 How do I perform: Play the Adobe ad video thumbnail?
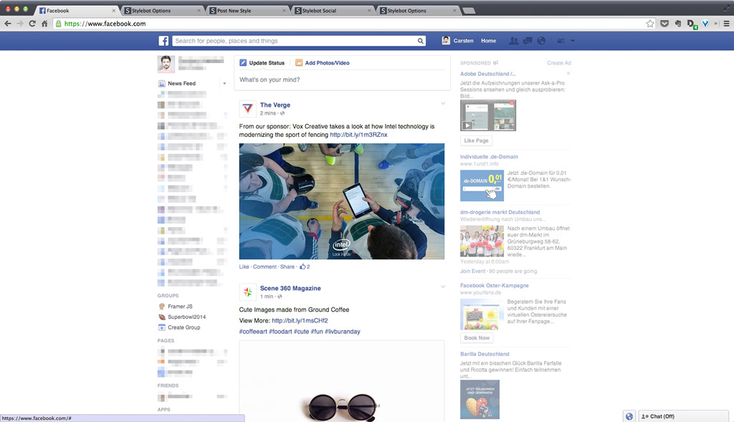pyautogui.click(x=487, y=115)
